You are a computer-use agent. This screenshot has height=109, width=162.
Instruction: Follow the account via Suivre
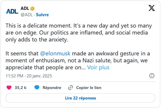point(42,15)
